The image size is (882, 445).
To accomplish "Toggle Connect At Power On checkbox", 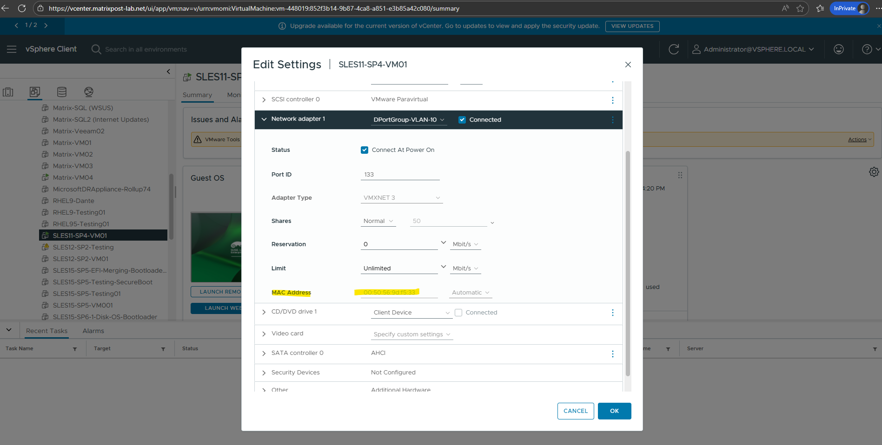I will tap(365, 150).
